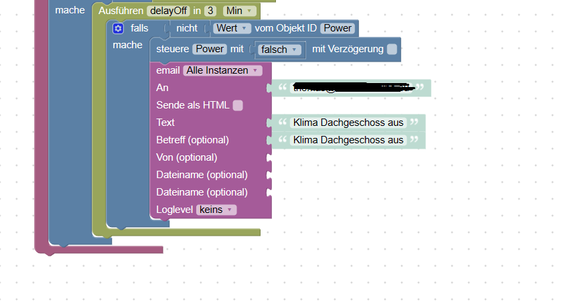This screenshot has height=306, width=564.
Task: Toggle the Sende als HTML checkbox
Action: (238, 105)
